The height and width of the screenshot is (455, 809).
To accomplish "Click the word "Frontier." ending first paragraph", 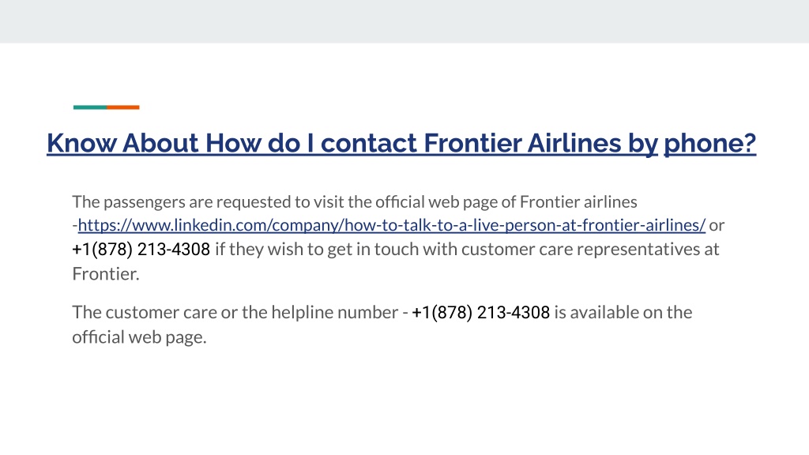I will [x=106, y=274].
